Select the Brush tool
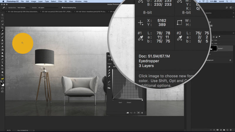Image resolution: width=235 pixels, height=132 pixels. point(2,37)
